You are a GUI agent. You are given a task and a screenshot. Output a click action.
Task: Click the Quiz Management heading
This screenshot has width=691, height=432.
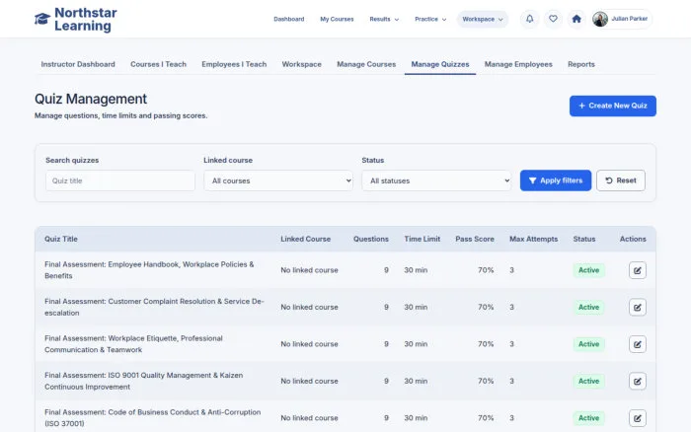point(91,99)
